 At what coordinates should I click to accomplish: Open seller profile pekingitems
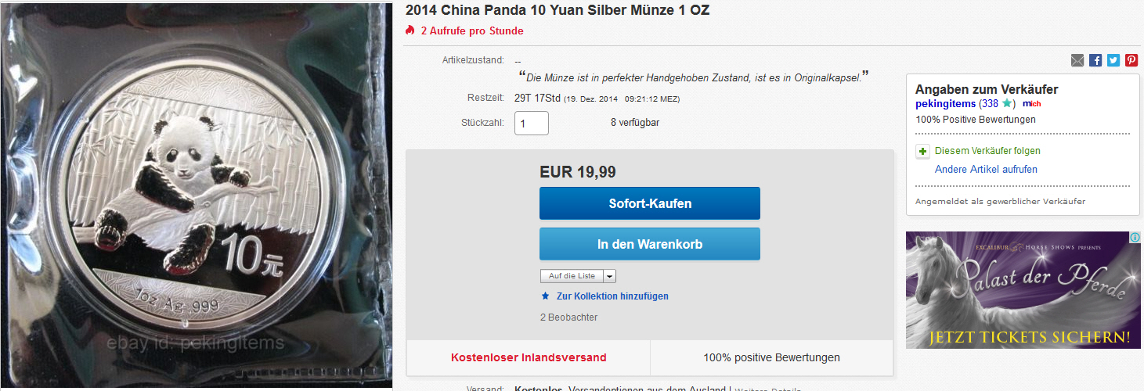pos(946,103)
